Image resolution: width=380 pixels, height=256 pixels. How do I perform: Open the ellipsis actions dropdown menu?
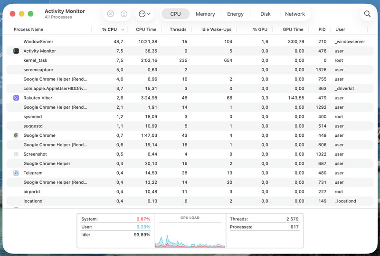(x=144, y=14)
